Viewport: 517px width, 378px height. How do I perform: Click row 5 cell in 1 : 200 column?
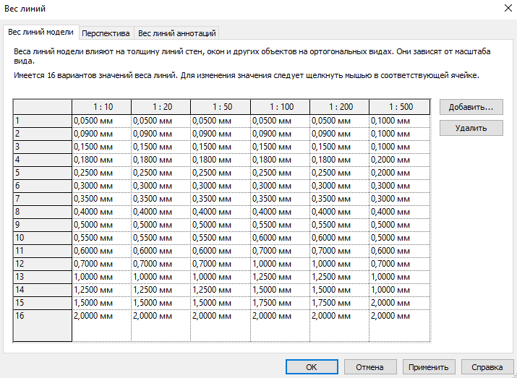point(339,173)
